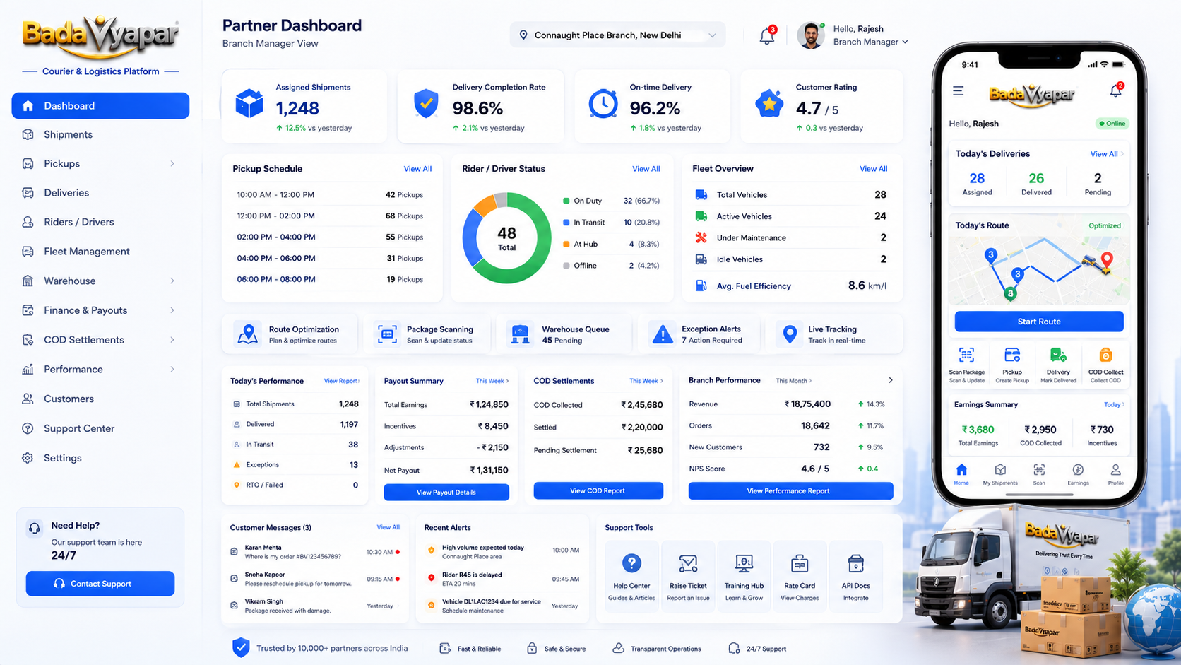Expand Finance & Payouts sidebar submenu
1181x665 pixels.
click(172, 310)
